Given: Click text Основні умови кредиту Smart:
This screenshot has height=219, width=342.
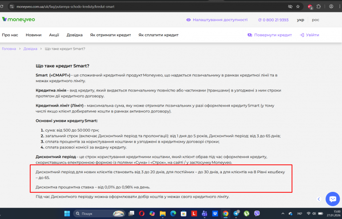Looking at the screenshot, I should (x=67, y=121).
